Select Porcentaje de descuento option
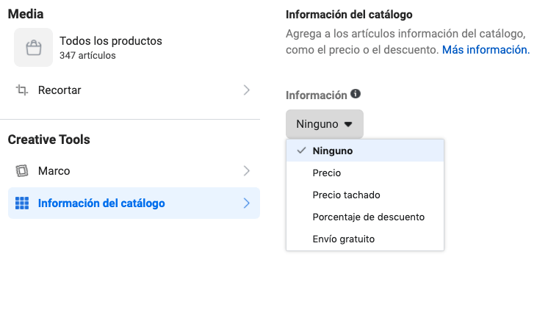Screen dimensions: 548x318 point(365,217)
